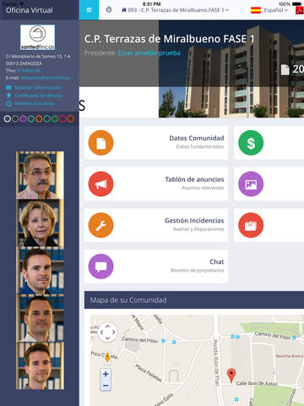Zoom in on the community map
This screenshot has height=406, width=304.
[x=106, y=374]
